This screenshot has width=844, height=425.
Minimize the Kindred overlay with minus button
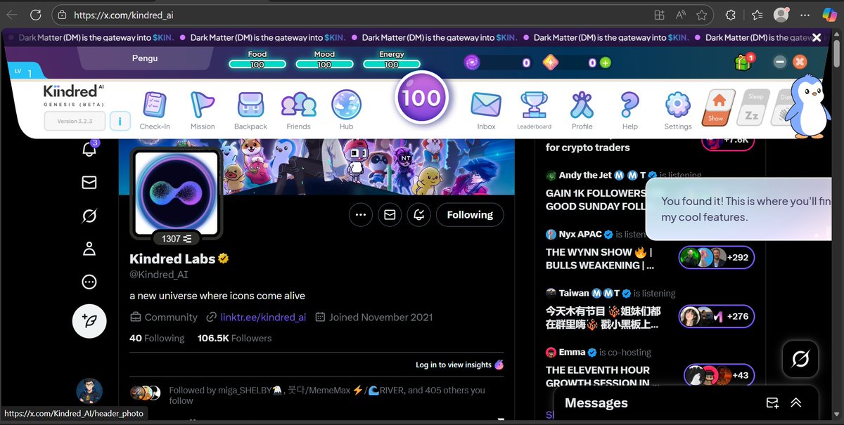point(779,62)
